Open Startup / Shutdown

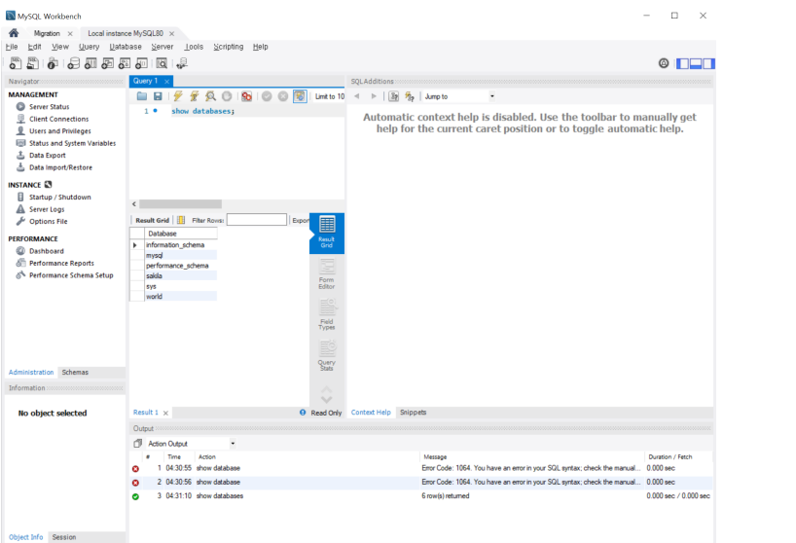pos(60,197)
